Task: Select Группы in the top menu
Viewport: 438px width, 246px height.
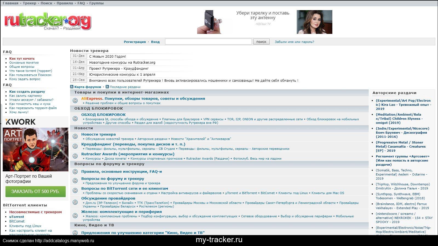Action: coord(96,3)
